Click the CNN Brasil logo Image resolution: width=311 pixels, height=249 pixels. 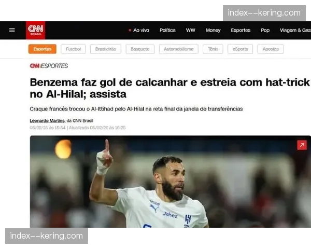pos(35,31)
